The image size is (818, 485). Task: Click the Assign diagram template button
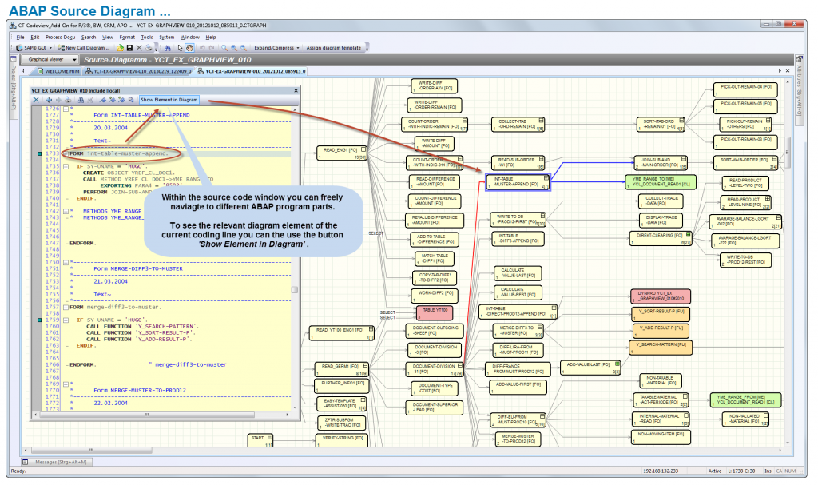tap(332, 48)
